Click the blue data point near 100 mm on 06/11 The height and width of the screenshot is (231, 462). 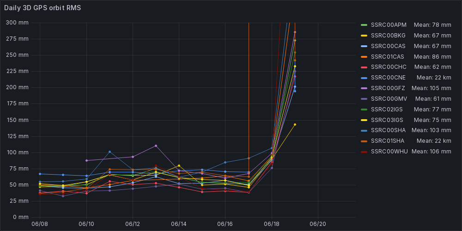coord(109,152)
